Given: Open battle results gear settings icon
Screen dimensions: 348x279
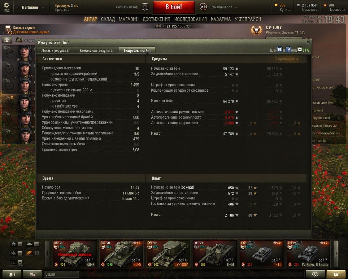Looking at the screenshot, I should [300, 49].
